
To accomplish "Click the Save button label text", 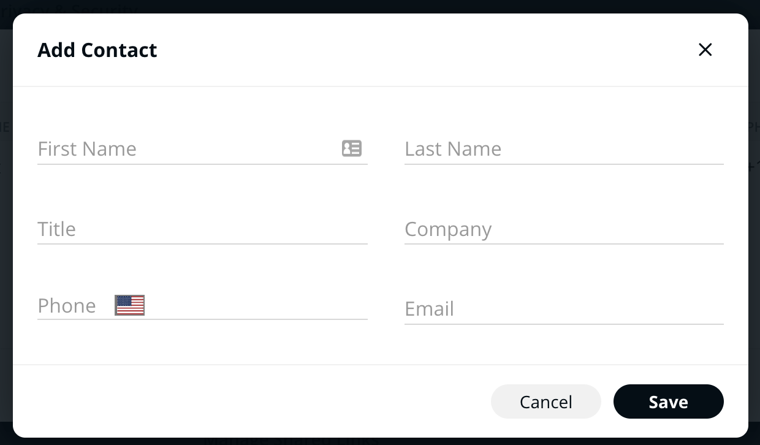I will [668, 402].
